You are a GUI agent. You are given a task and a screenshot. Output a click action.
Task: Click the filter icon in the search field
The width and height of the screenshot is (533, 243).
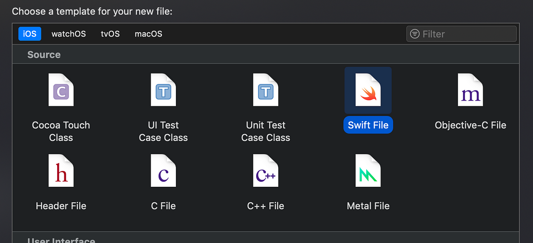coord(415,34)
